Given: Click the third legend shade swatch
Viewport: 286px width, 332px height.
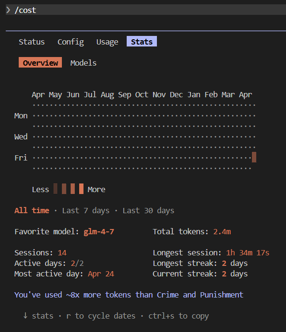Looking at the screenshot, I should pos(73,189).
